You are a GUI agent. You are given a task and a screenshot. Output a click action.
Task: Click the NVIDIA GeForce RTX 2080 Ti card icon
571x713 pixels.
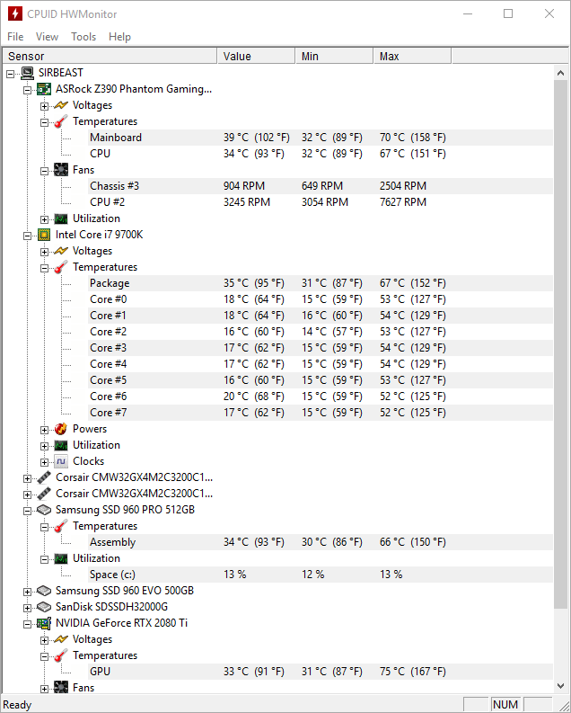pyautogui.click(x=44, y=623)
